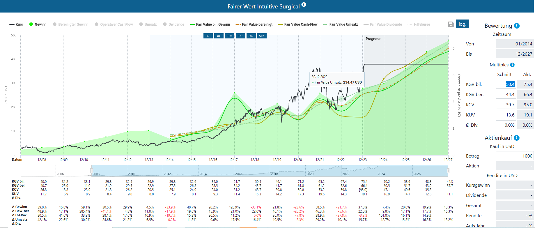535x228 pixels.
Task: Click the Ø Div. Schnitt field 0.0%
Action: pyautogui.click(x=506, y=125)
